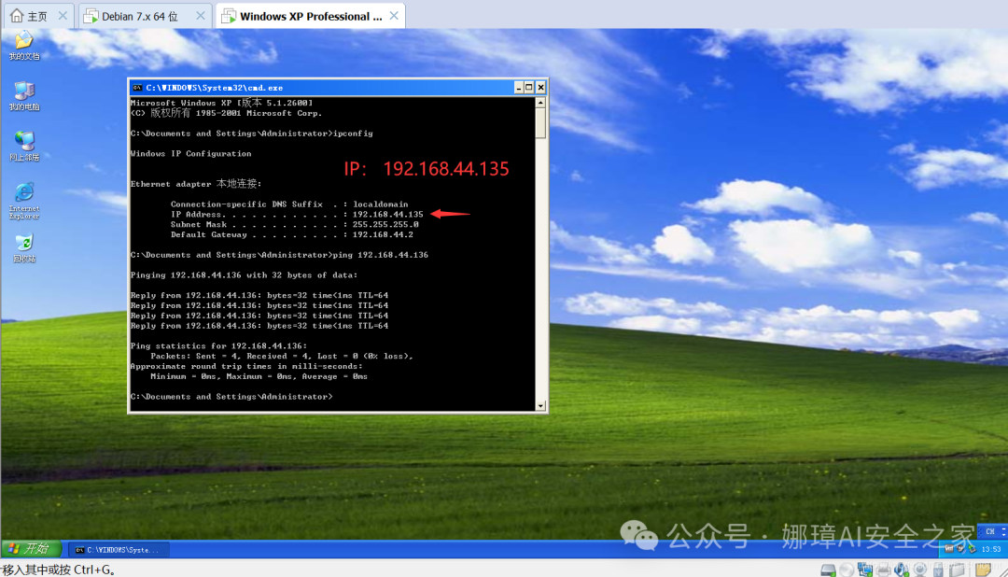Close the cmd.exe window
1008x577 pixels.
[x=540, y=88]
